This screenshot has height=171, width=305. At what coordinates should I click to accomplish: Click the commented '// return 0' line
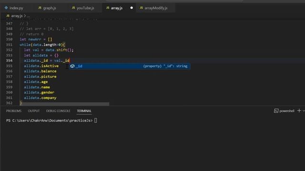point(31,34)
